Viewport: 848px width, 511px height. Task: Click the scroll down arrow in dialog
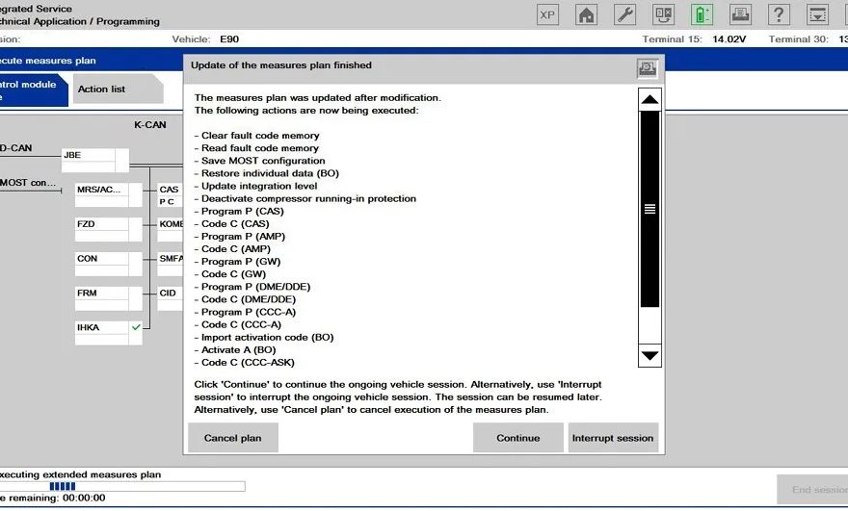(x=649, y=355)
